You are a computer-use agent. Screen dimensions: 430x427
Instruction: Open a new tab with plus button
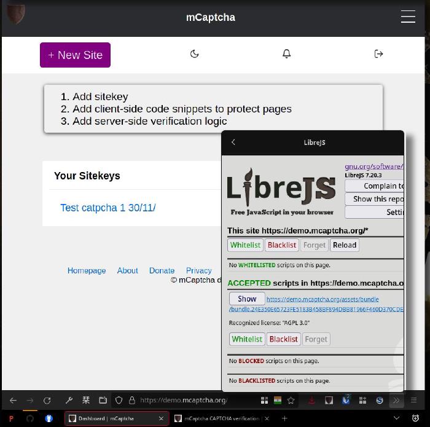(x=284, y=418)
